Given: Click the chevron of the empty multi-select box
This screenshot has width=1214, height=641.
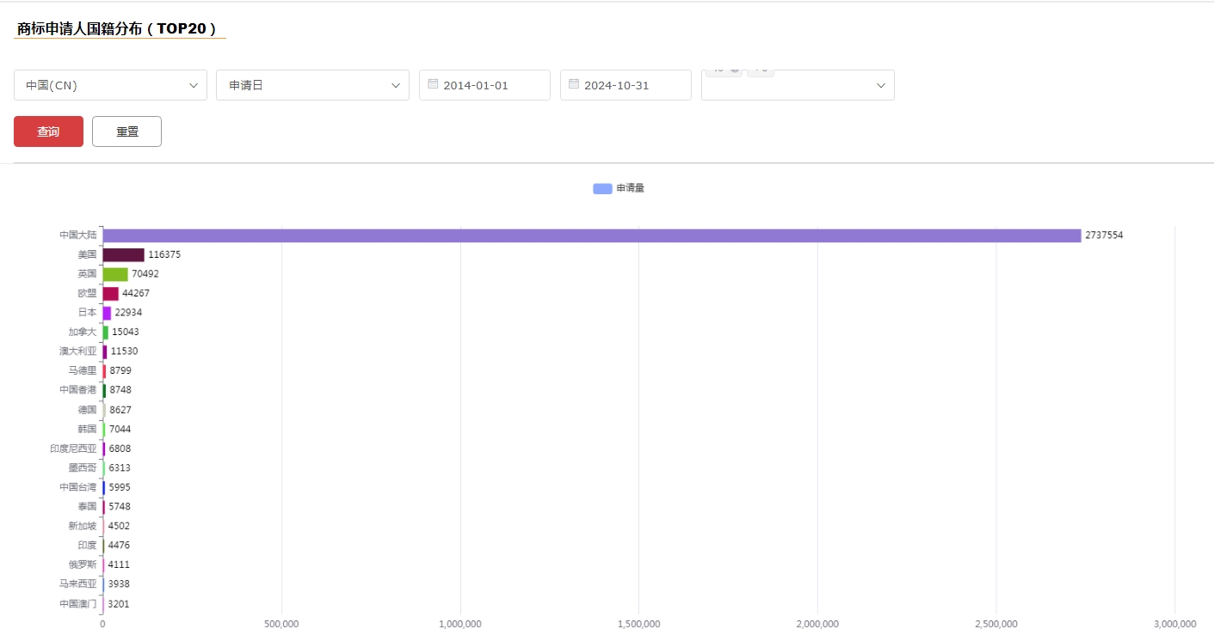Looking at the screenshot, I should coord(881,85).
